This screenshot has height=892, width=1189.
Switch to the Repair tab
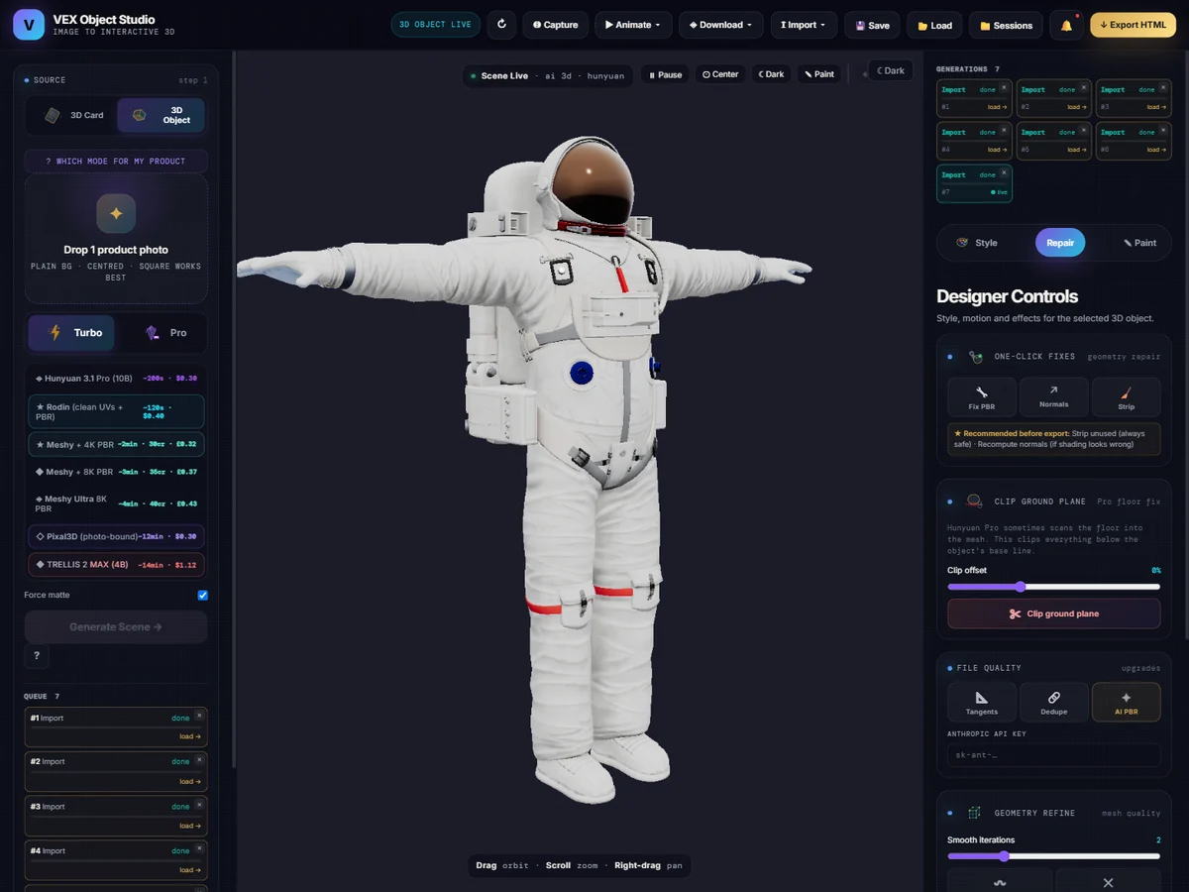click(1060, 243)
